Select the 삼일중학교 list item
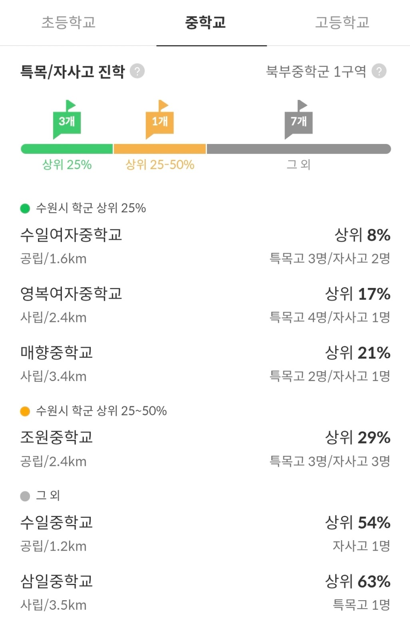 point(57,581)
